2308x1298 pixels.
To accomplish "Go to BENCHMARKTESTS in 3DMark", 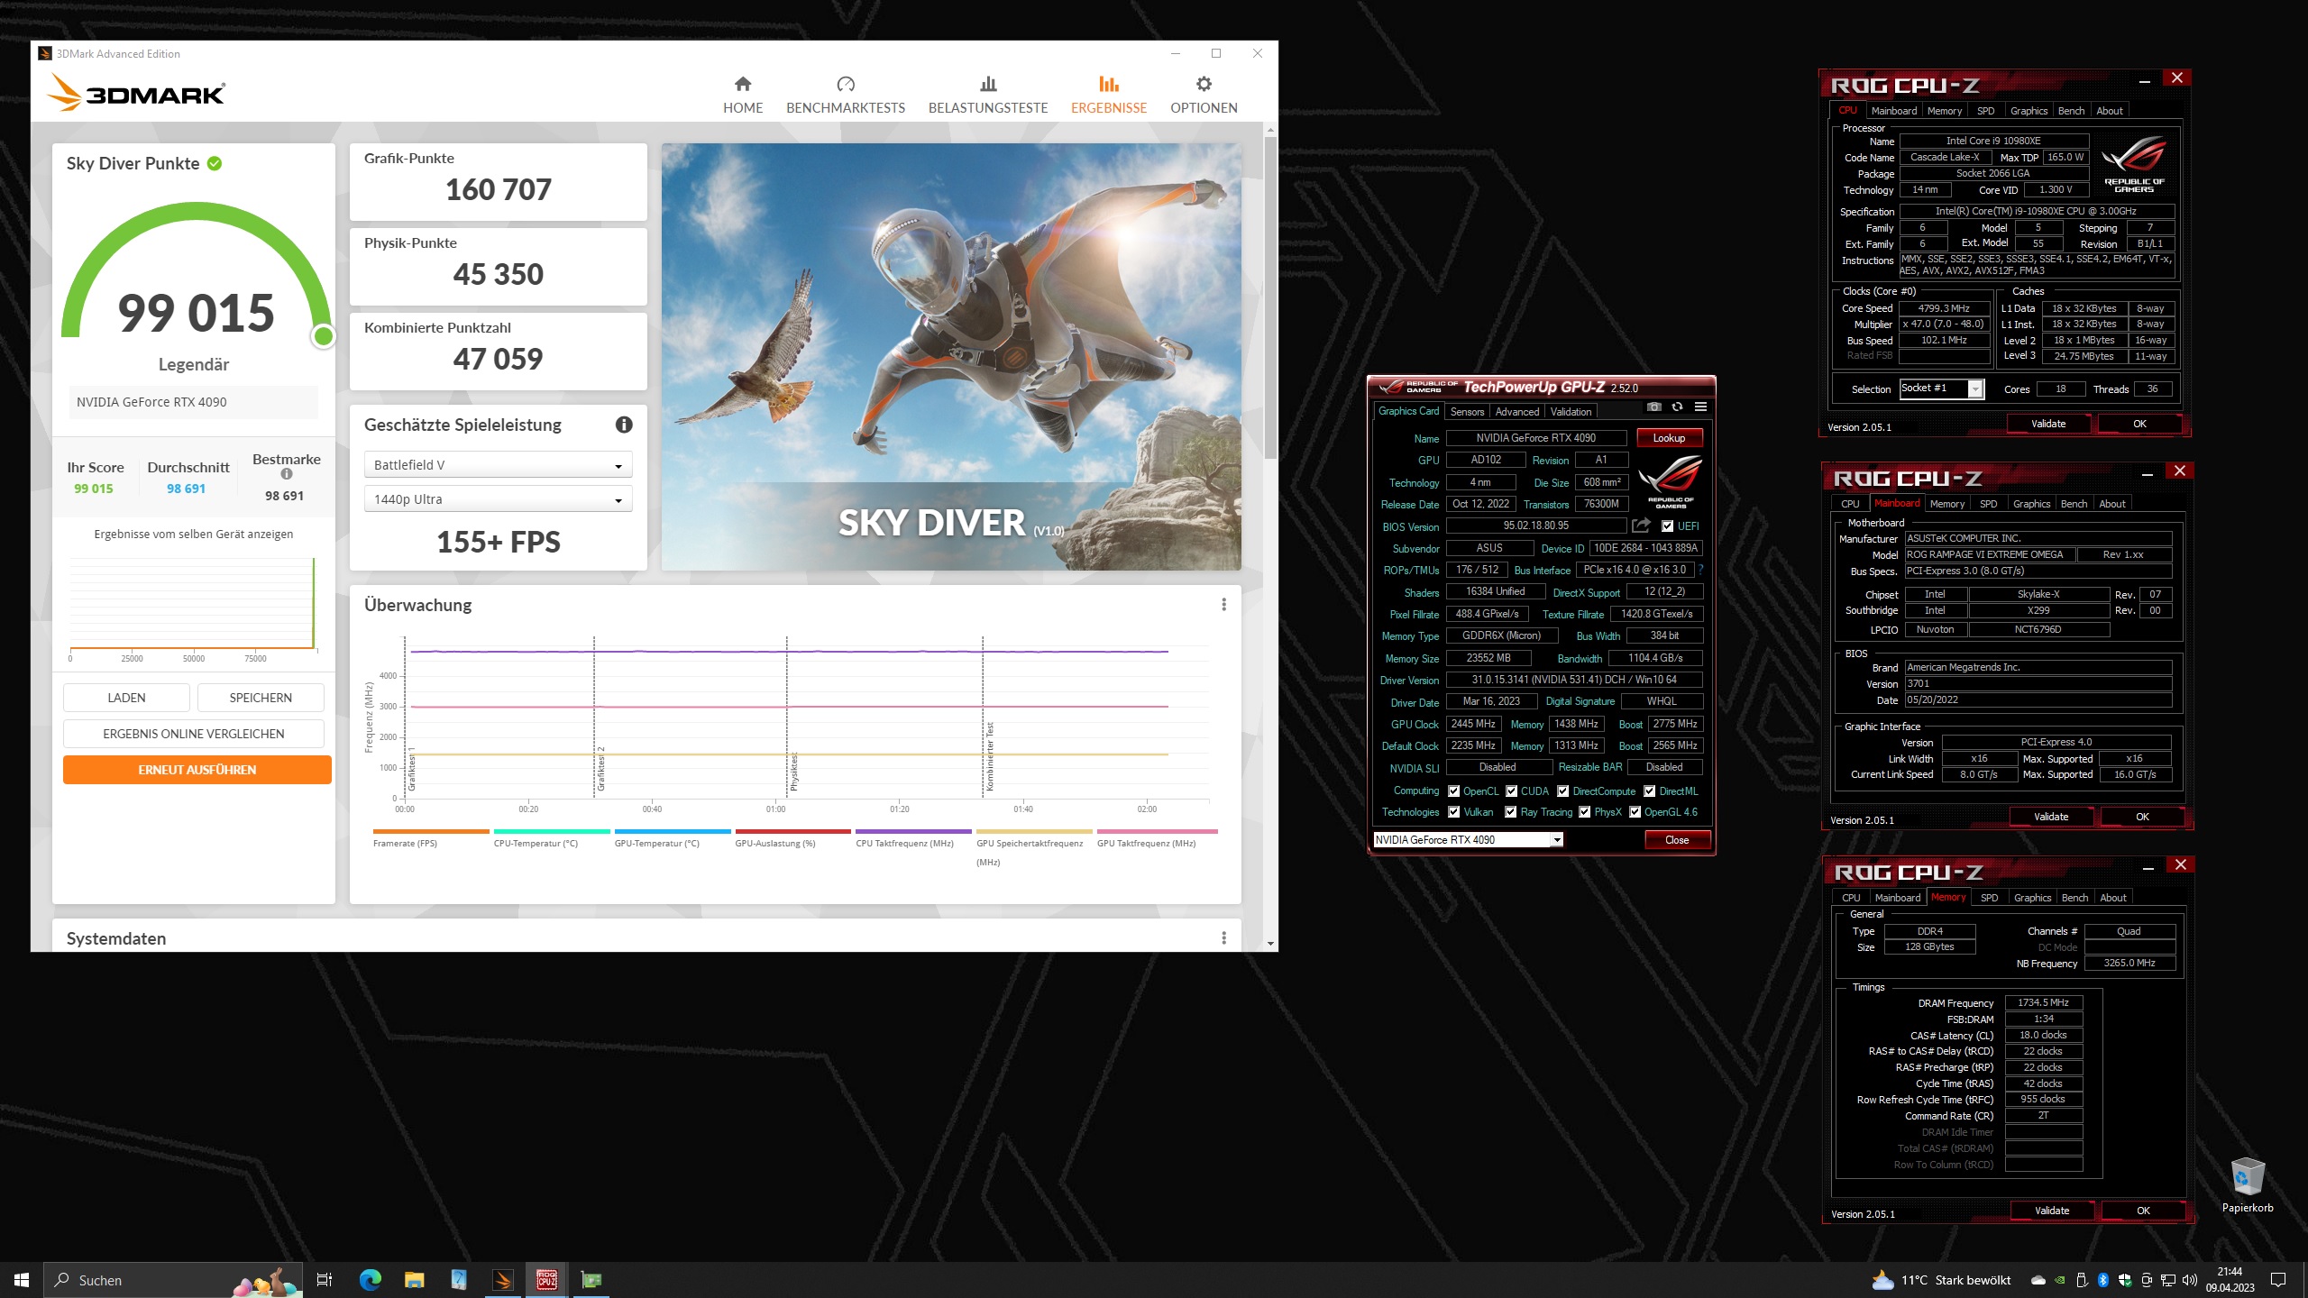I will tap(845, 96).
